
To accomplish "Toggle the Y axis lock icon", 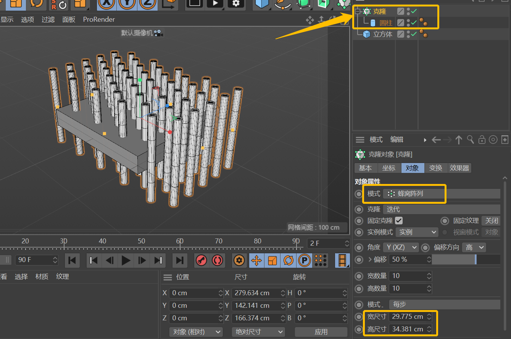I will click(127, 4).
